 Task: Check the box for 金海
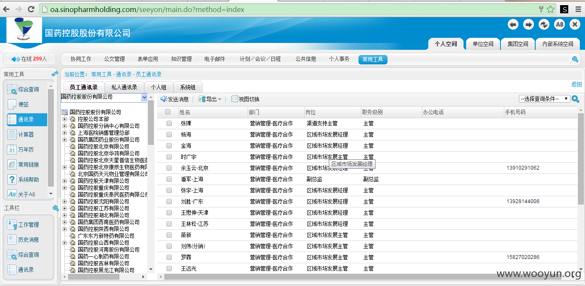tap(169, 146)
